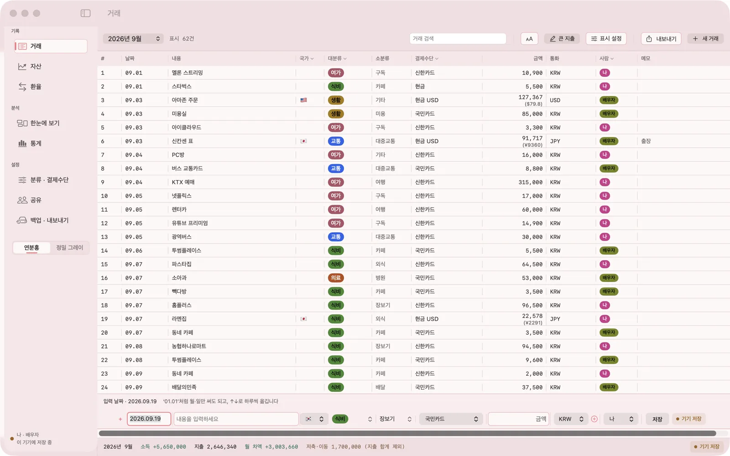Sort by the 금액 column header
Image resolution: width=730 pixels, height=456 pixels.
(x=538, y=58)
